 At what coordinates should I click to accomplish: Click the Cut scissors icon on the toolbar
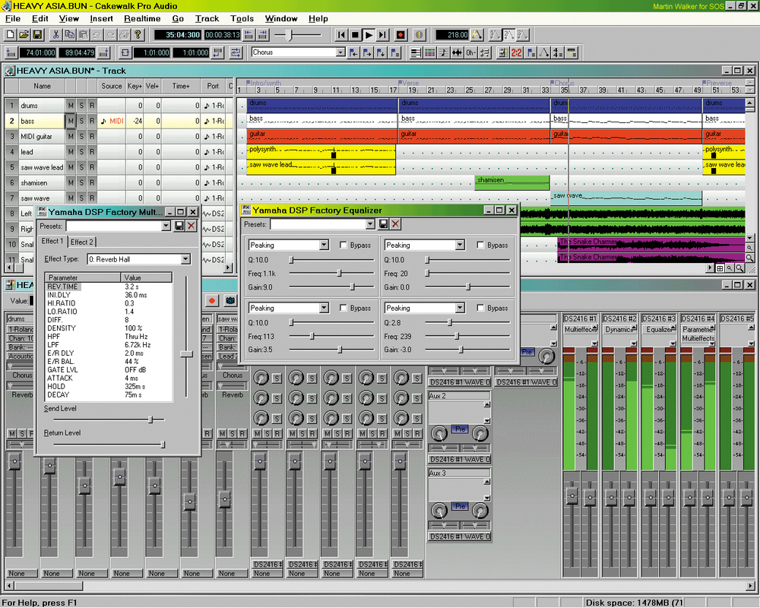pyautogui.click(x=55, y=34)
